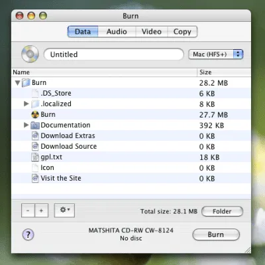Switch to the Video tab
The image size is (265, 265).
click(x=152, y=31)
